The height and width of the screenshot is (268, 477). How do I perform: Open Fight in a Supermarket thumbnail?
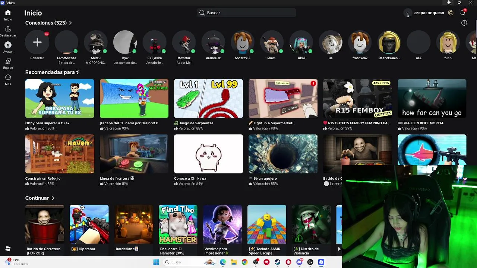pos(283,99)
